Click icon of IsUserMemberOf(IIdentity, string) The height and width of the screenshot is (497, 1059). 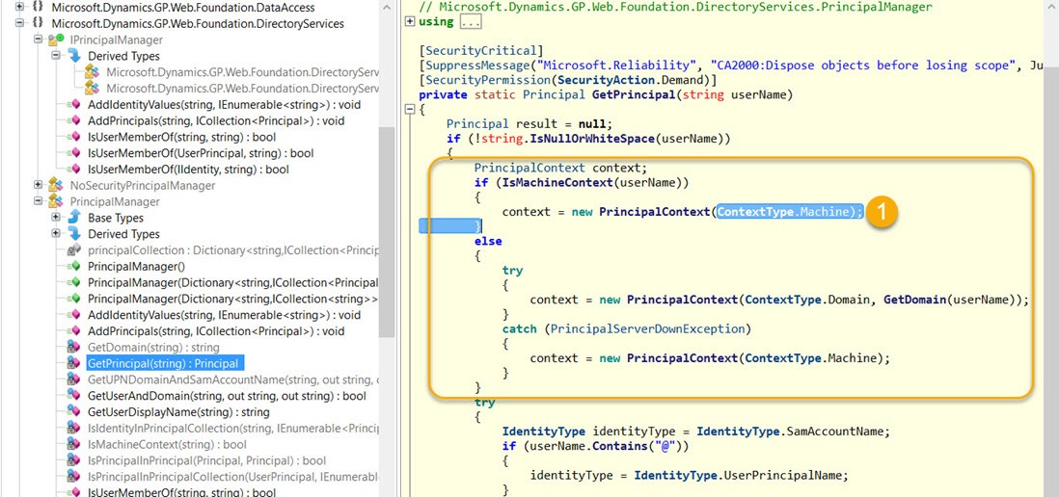(x=73, y=170)
